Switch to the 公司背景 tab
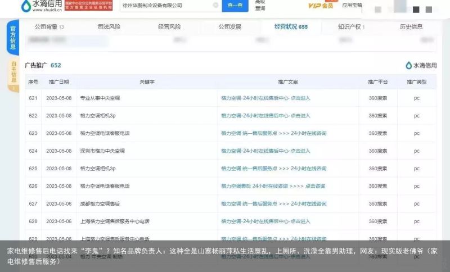The width and height of the screenshot is (450, 272). pos(49,27)
